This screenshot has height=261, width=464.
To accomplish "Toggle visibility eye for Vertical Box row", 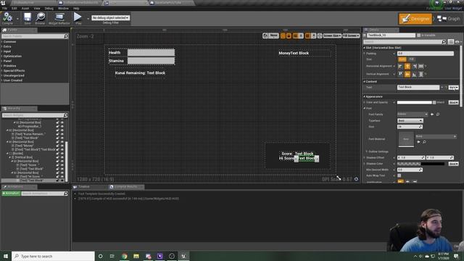I will pyautogui.click(x=62, y=157).
